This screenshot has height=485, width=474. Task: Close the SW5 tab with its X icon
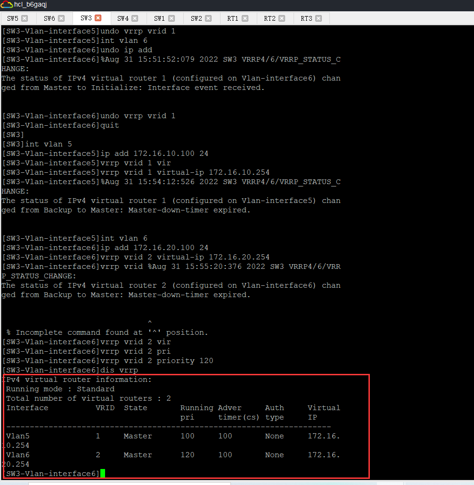25,18
